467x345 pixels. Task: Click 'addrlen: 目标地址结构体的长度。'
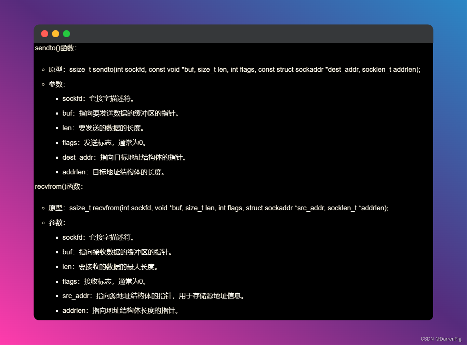114,172
